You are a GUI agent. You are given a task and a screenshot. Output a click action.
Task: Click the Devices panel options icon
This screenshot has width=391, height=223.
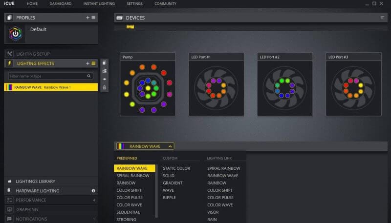(x=383, y=18)
